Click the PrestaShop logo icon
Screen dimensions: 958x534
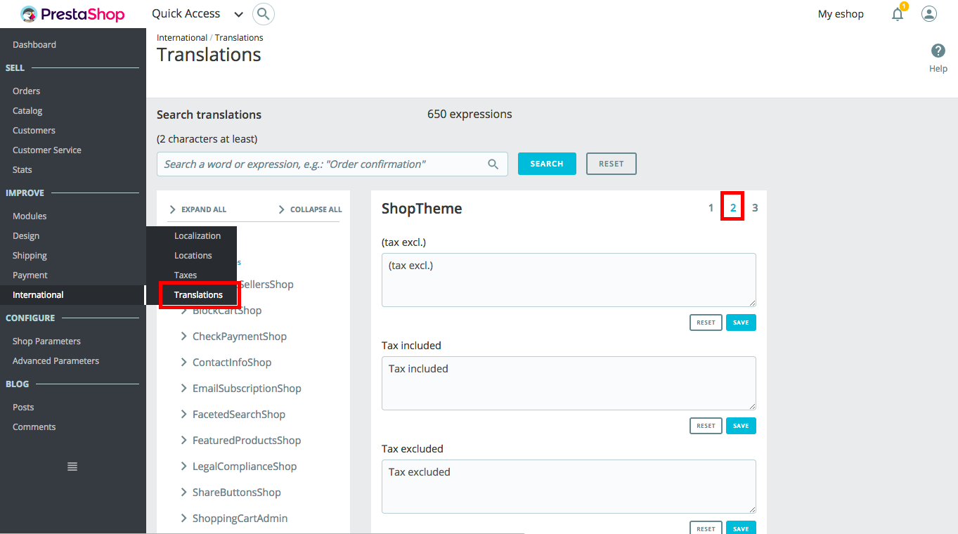29,14
